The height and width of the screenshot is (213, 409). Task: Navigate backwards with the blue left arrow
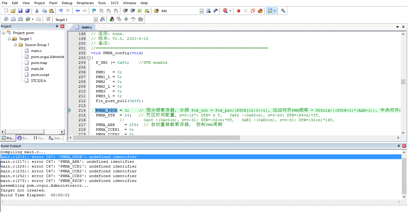[78, 11]
